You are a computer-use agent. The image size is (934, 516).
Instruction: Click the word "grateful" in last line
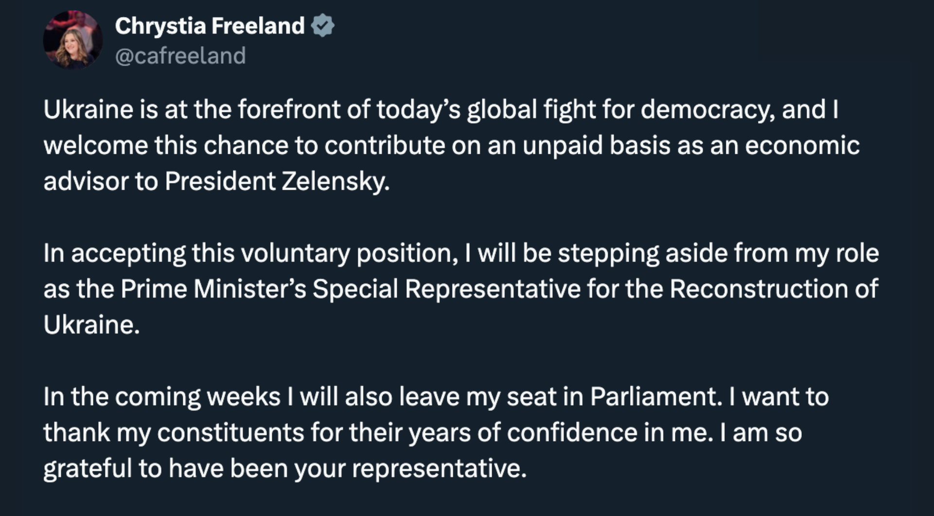[88, 469]
